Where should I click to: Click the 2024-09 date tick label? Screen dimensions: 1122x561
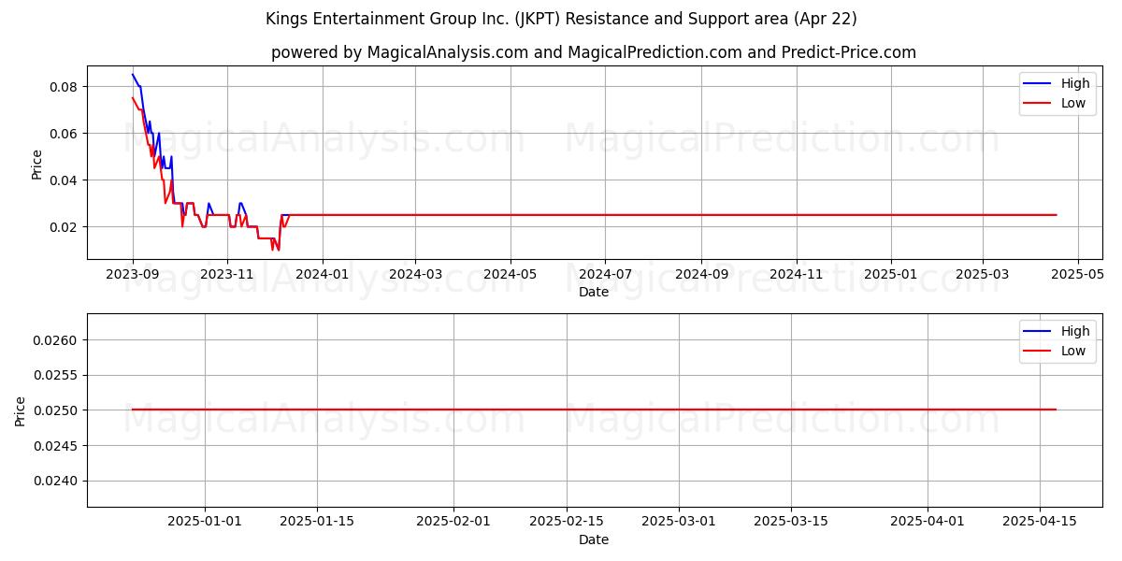700,274
